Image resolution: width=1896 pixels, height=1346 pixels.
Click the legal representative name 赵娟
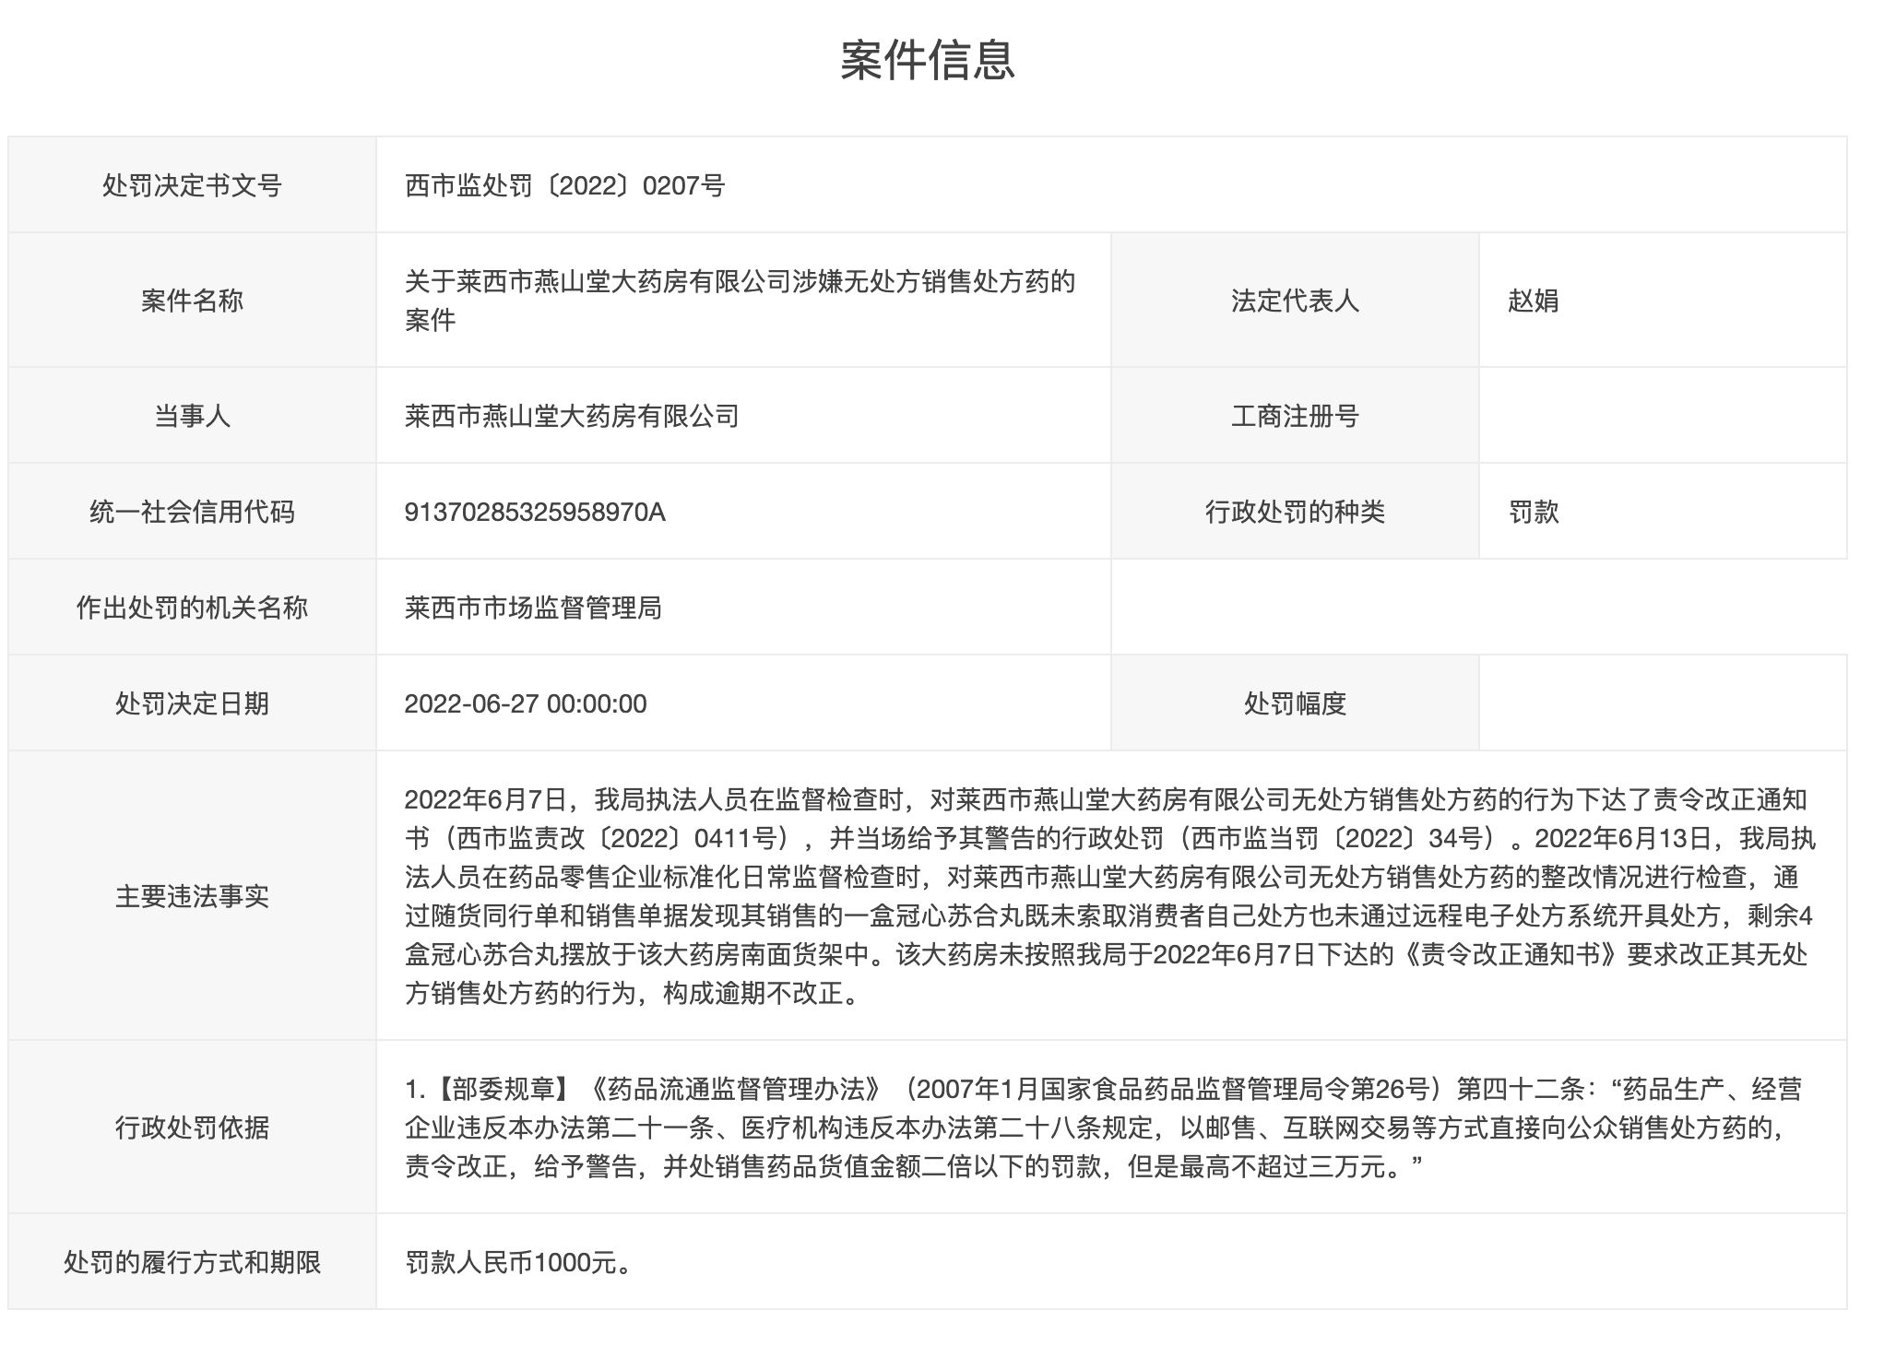[1531, 301]
